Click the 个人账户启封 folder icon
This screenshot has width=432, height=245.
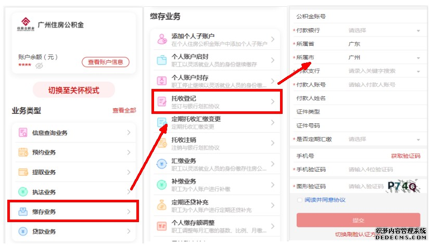(x=162, y=60)
